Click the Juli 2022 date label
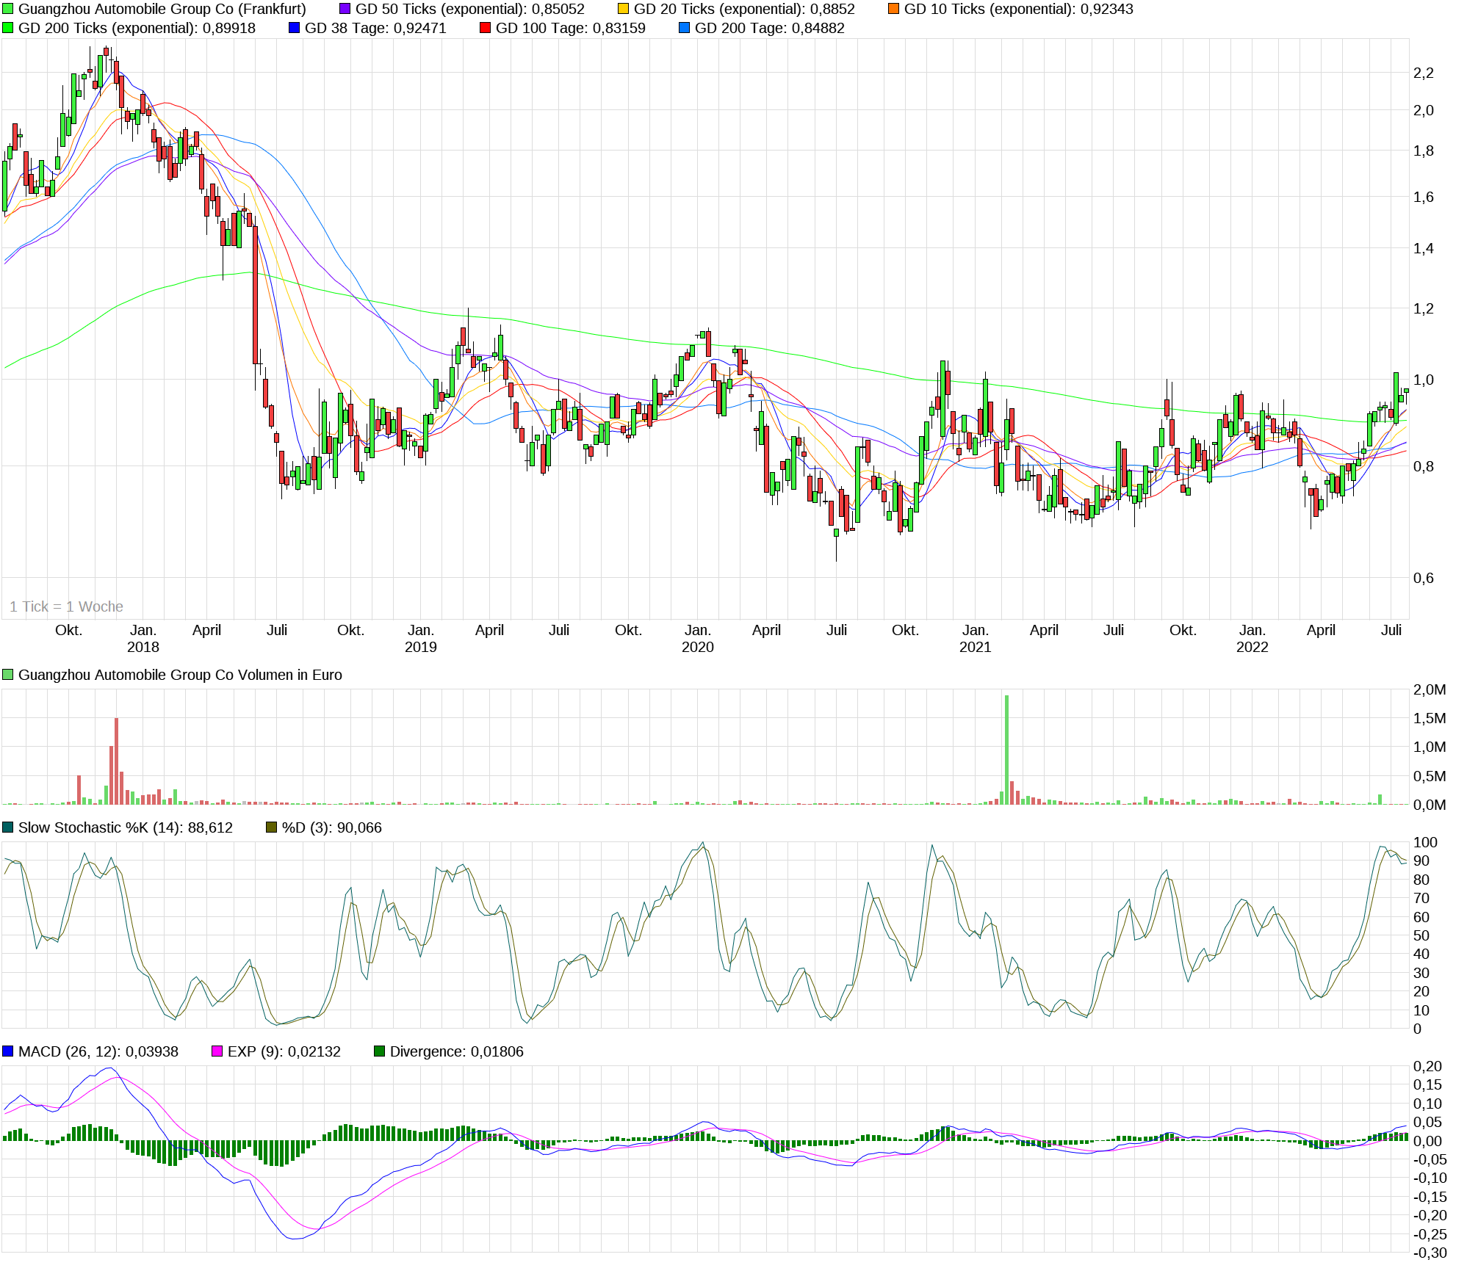 (1391, 630)
